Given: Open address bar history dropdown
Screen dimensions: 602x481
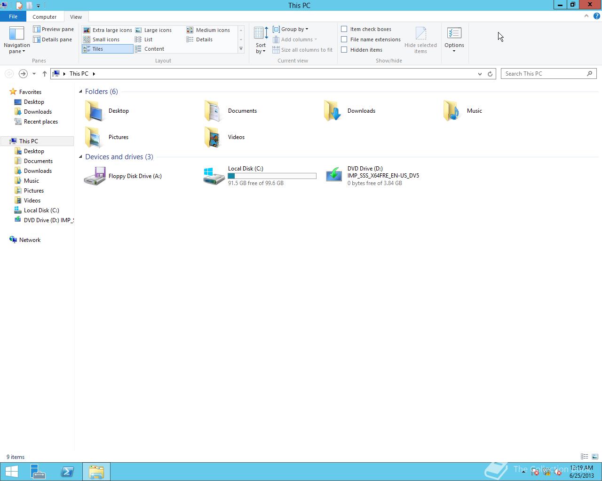Looking at the screenshot, I should [480, 74].
